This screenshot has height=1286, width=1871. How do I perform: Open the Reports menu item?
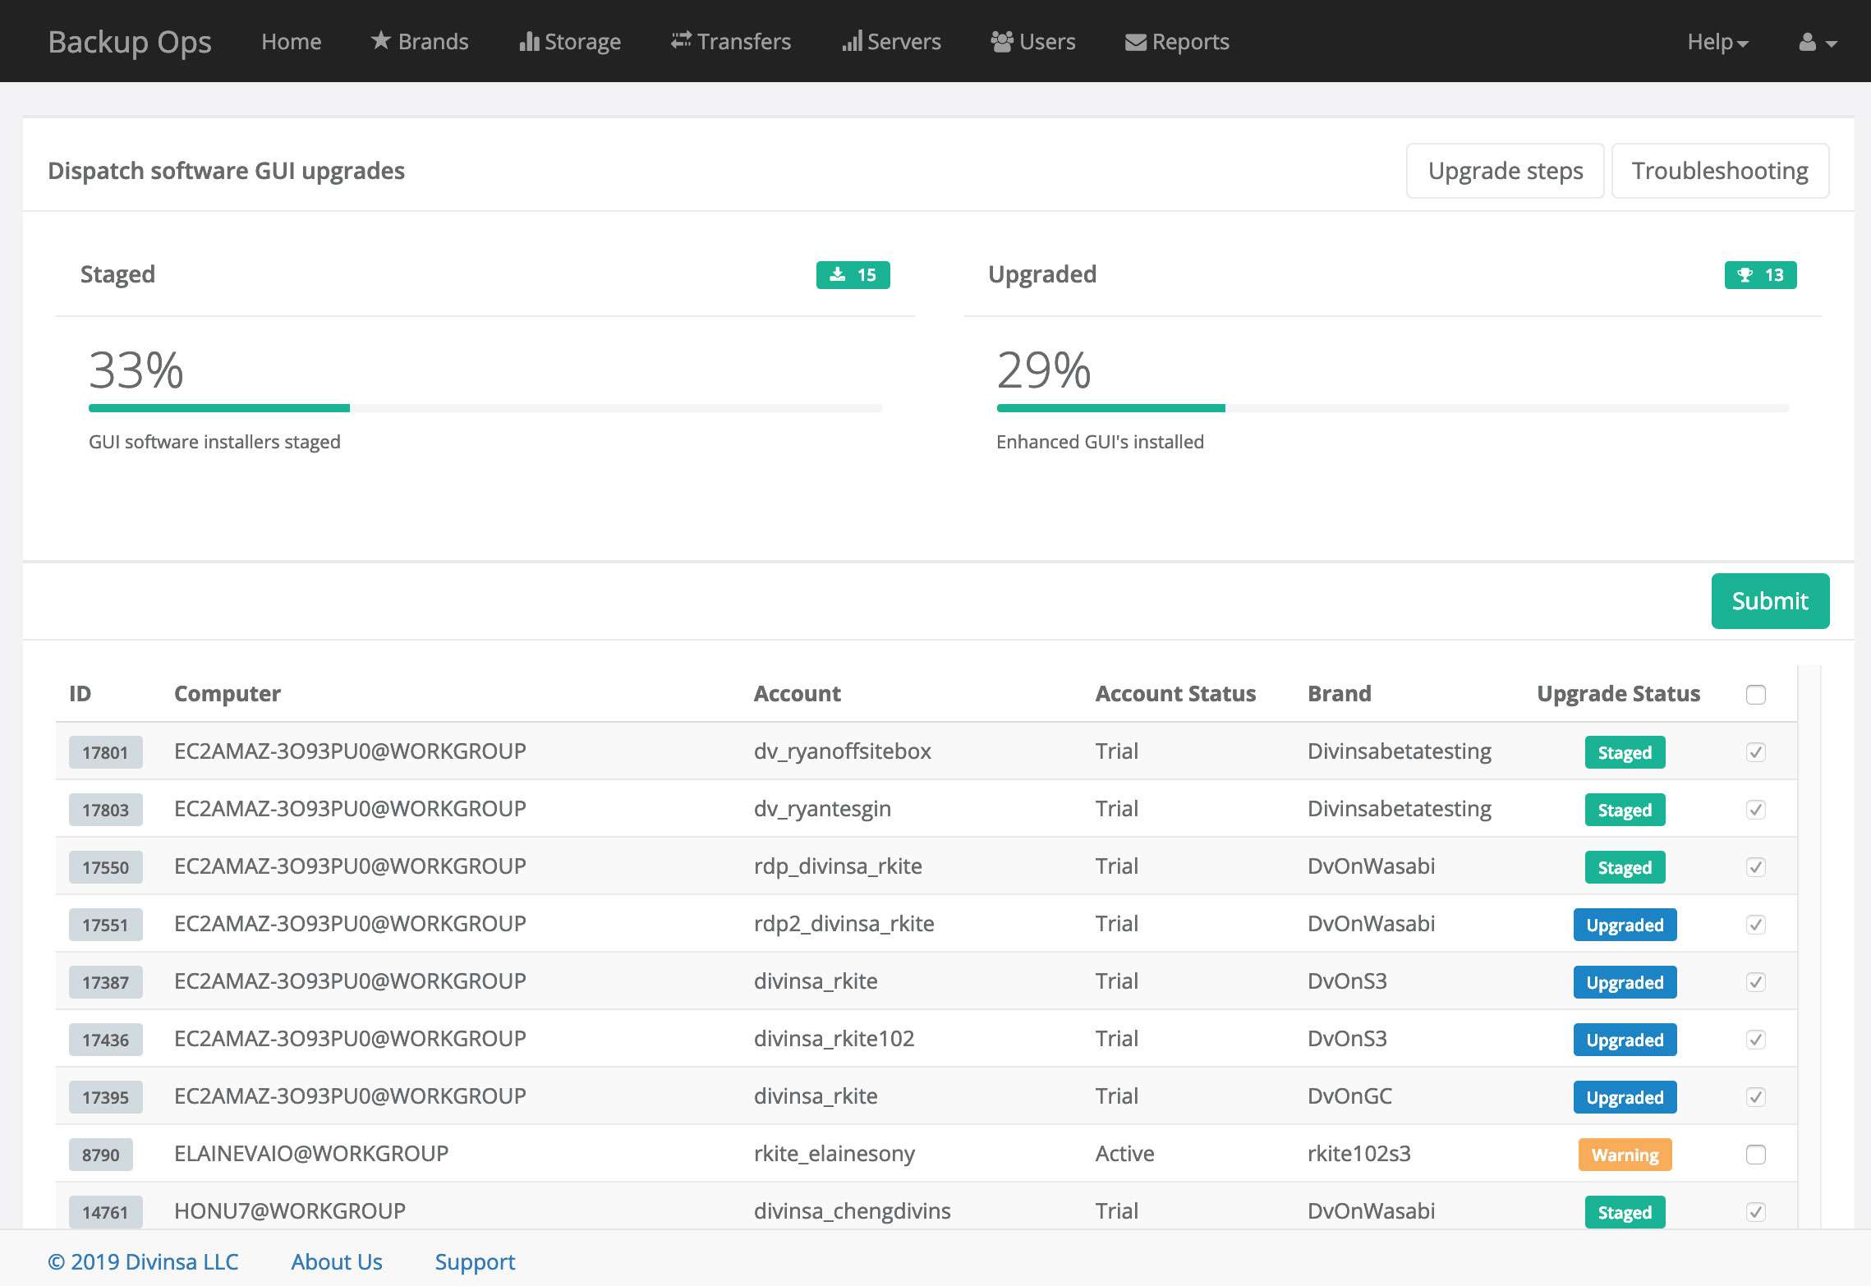[x=1177, y=42]
